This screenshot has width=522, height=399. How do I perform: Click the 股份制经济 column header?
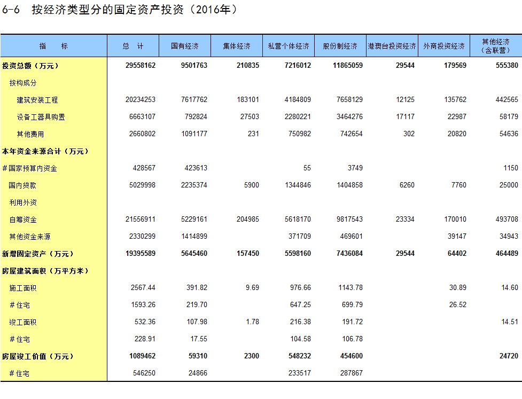click(340, 46)
